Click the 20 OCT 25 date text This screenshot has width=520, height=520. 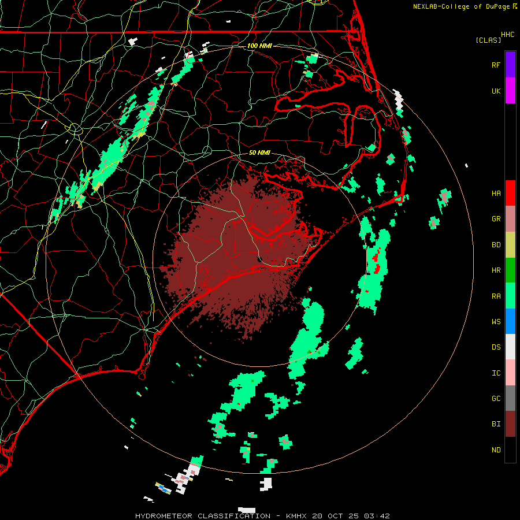point(336,516)
